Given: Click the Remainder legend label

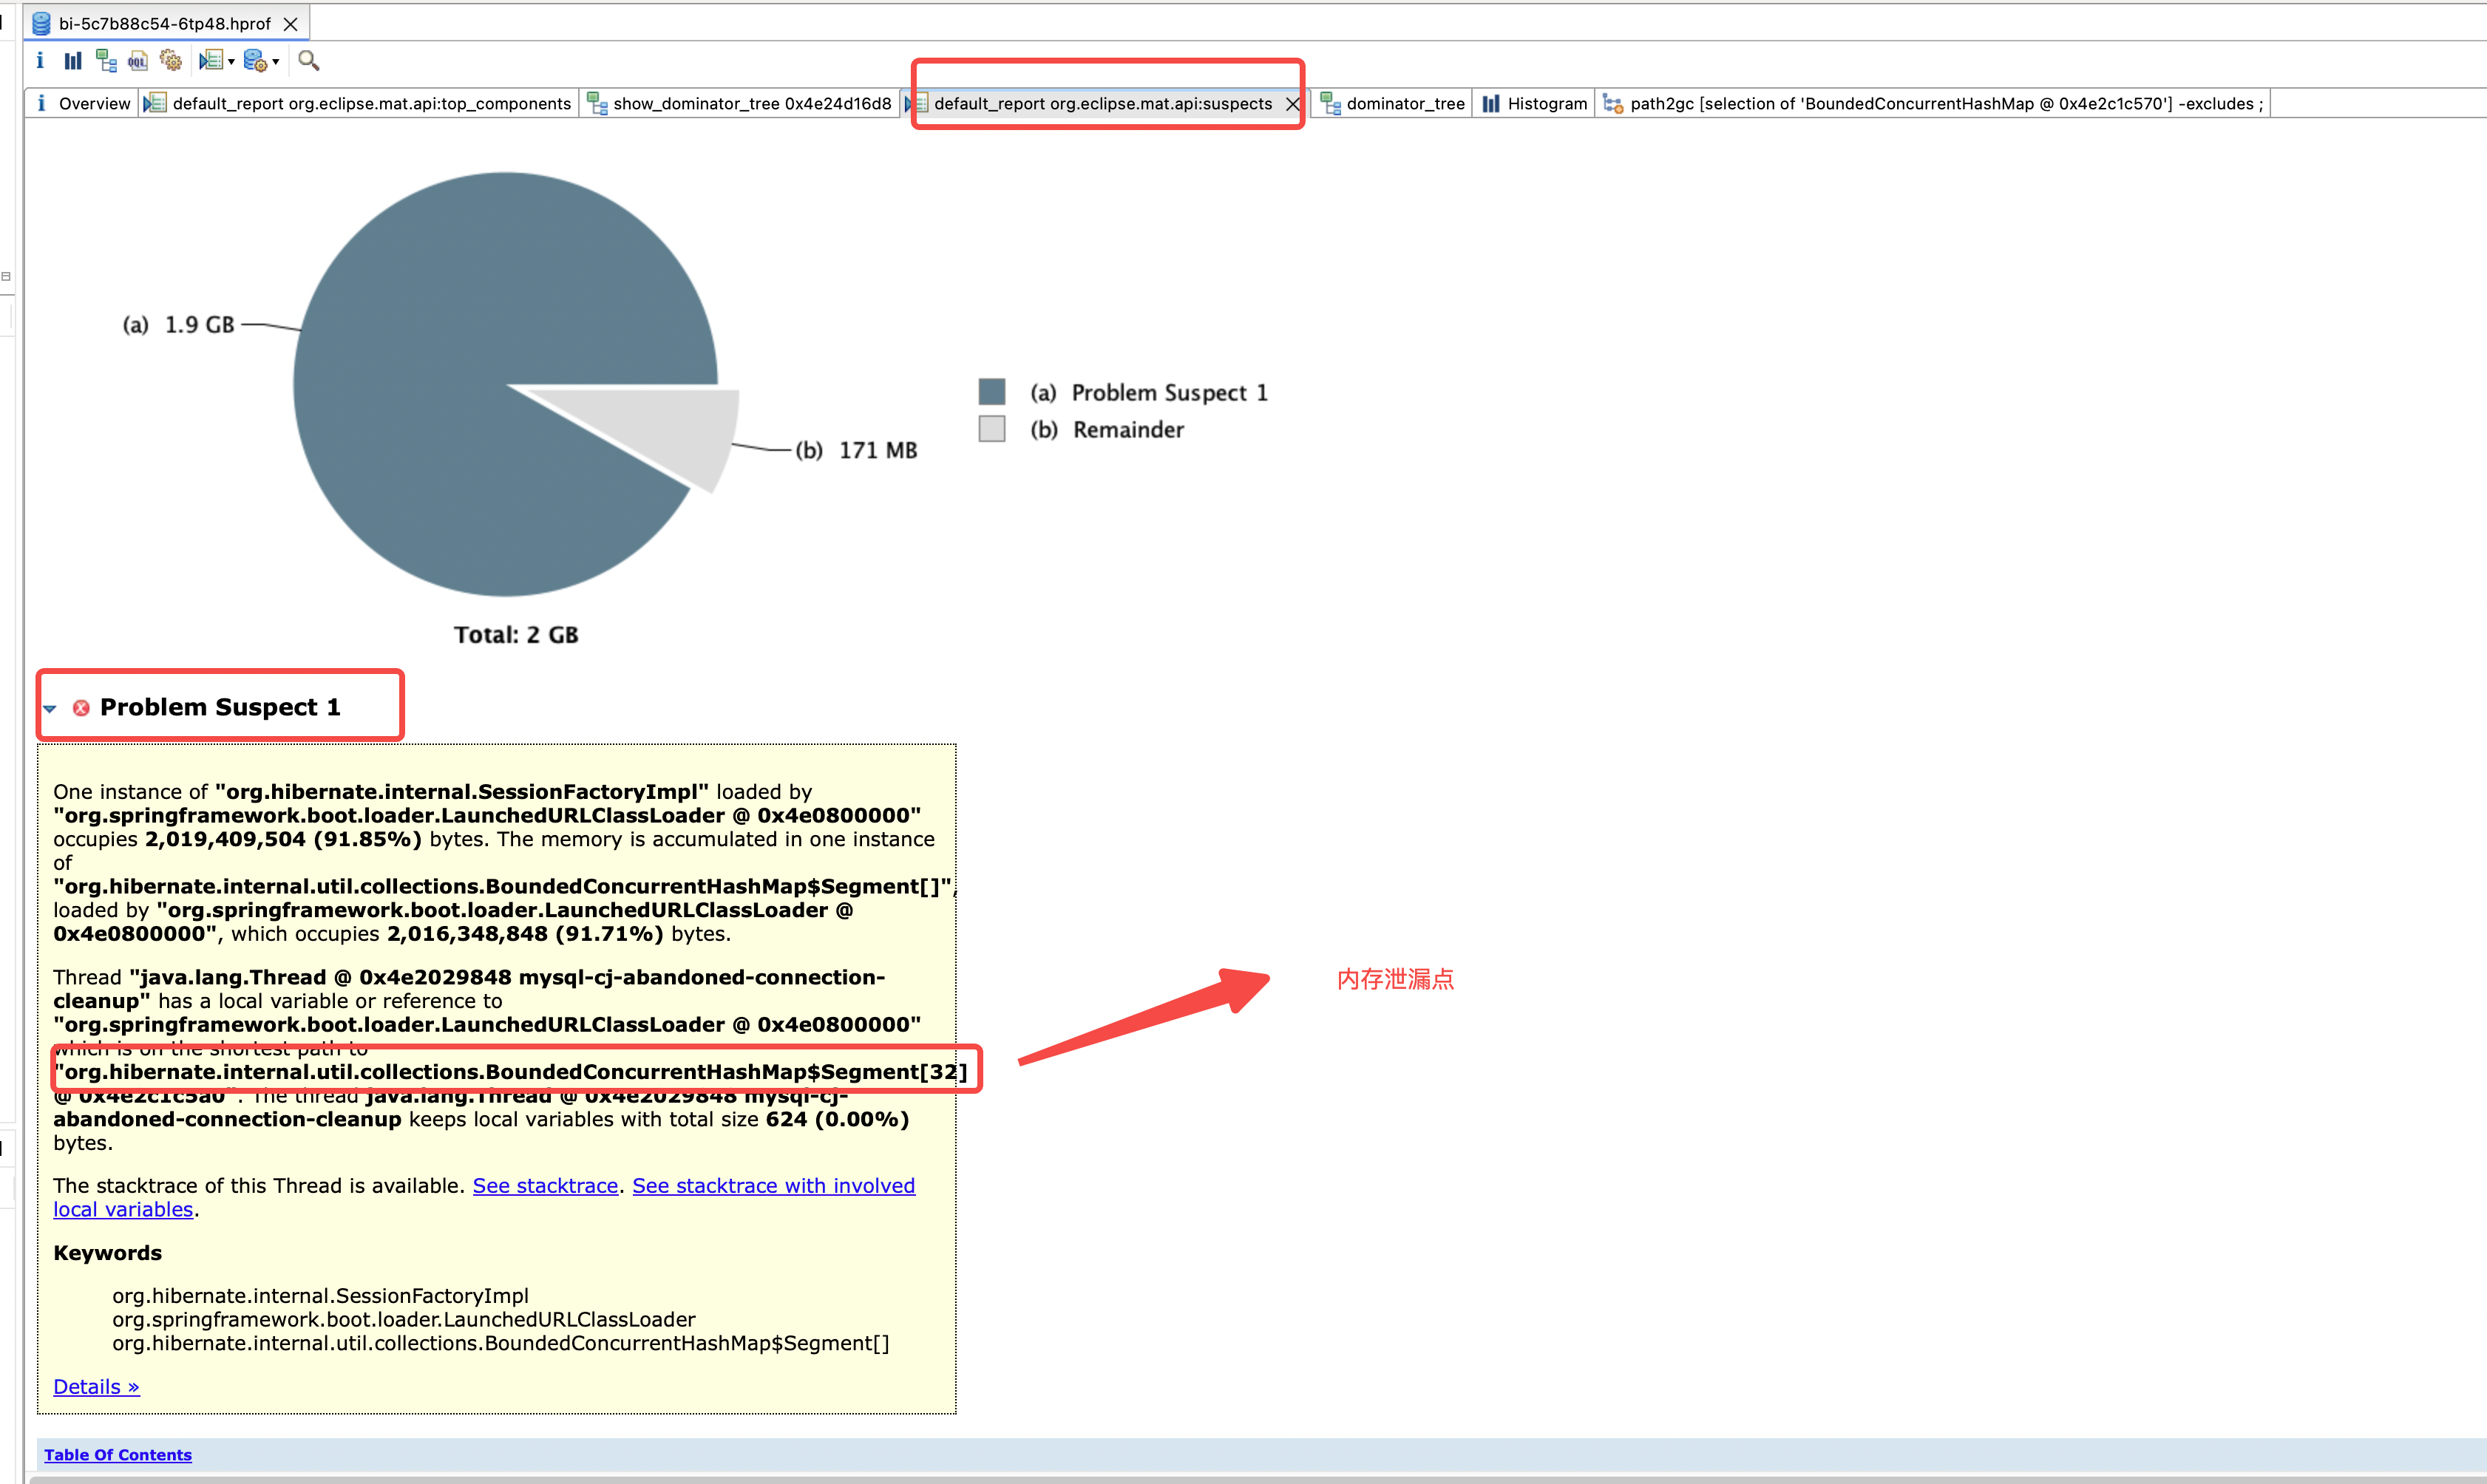Looking at the screenshot, I should pos(1107,429).
